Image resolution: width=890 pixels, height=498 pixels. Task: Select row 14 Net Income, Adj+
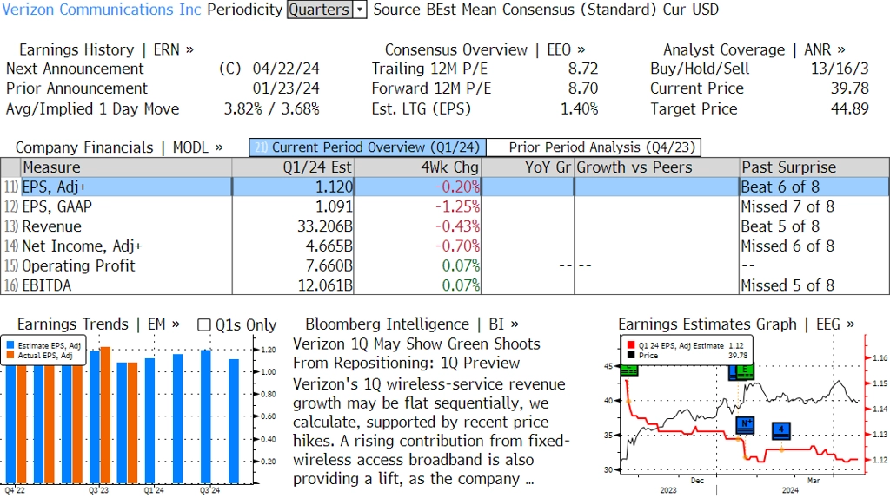click(x=444, y=246)
